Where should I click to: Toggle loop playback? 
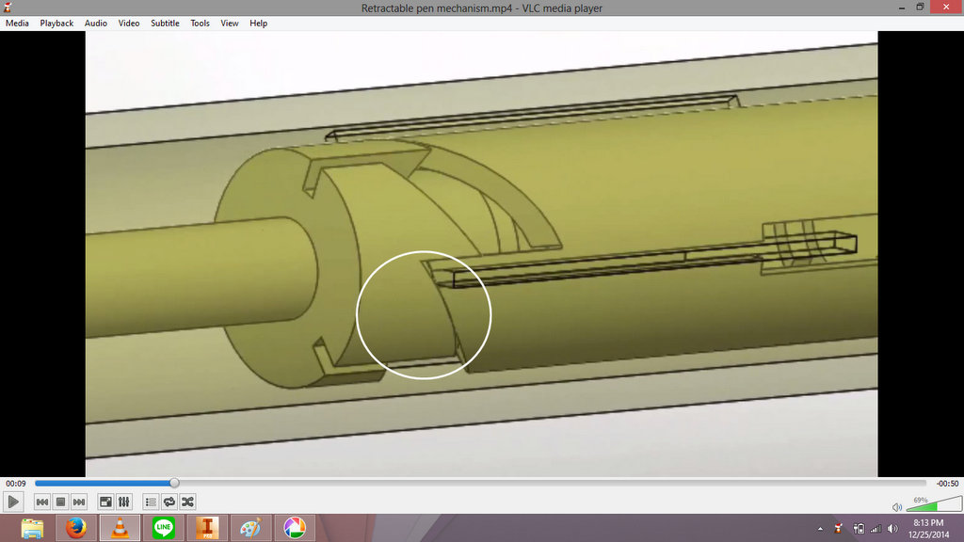[169, 502]
